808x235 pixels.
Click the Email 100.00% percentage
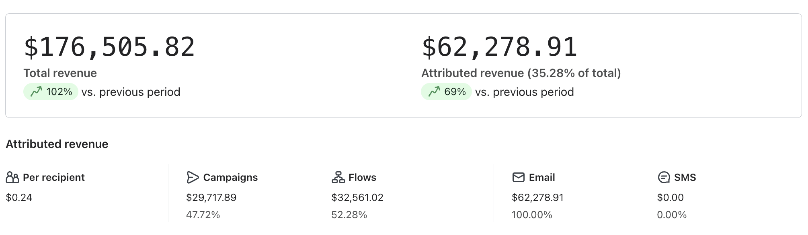531,215
